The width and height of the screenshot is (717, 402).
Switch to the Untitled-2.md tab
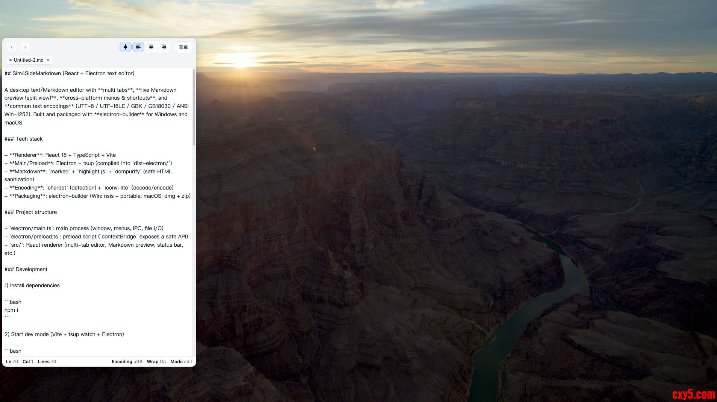click(x=29, y=60)
